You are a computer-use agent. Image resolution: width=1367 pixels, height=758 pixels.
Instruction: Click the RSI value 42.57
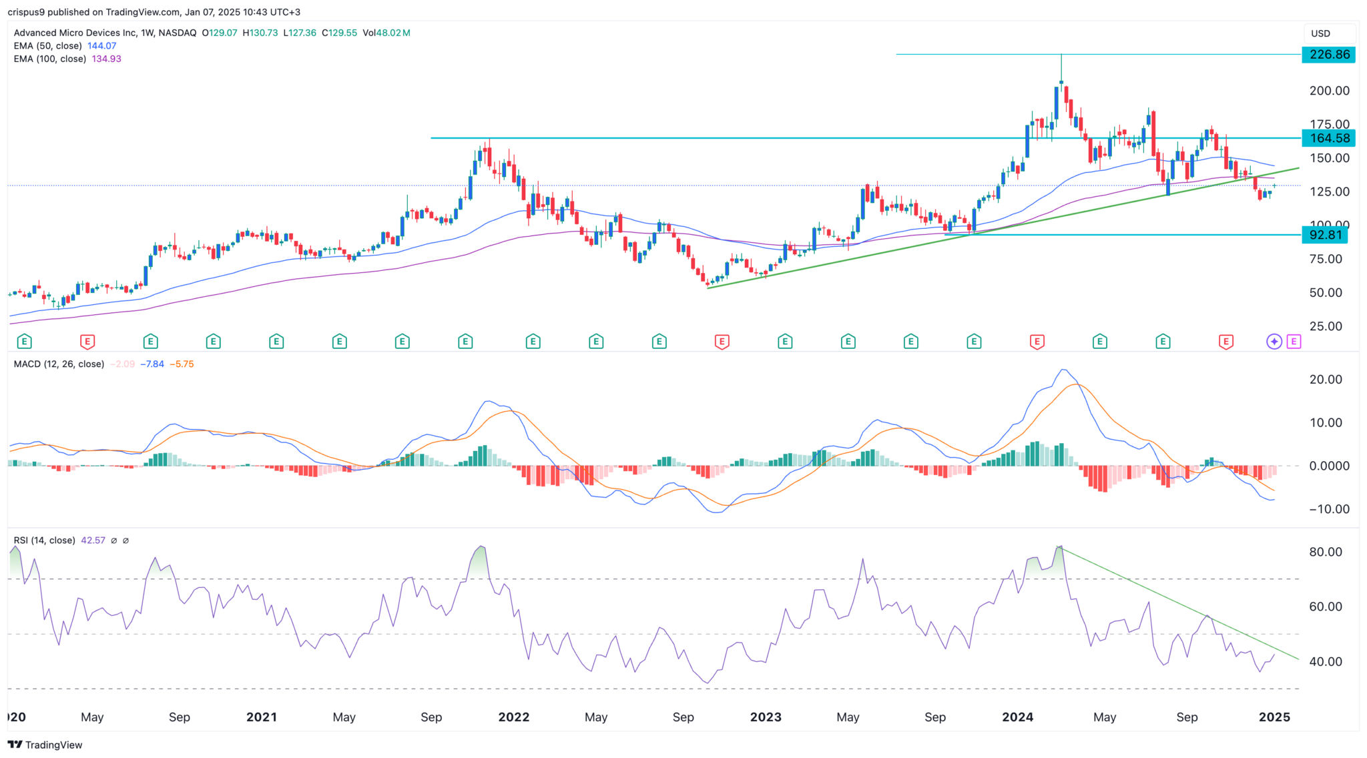(93, 540)
